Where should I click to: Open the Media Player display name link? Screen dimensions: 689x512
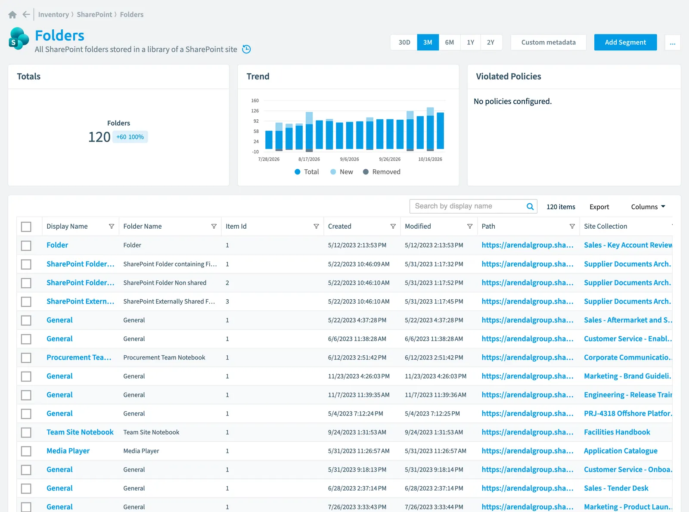click(68, 451)
